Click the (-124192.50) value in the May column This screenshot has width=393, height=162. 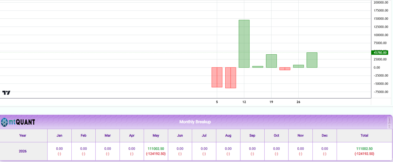pyautogui.click(x=156, y=154)
